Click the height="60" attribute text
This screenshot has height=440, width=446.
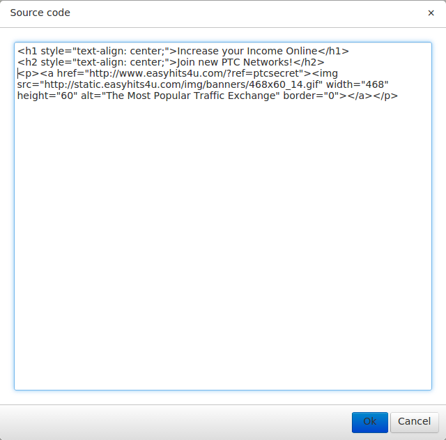tap(47, 96)
